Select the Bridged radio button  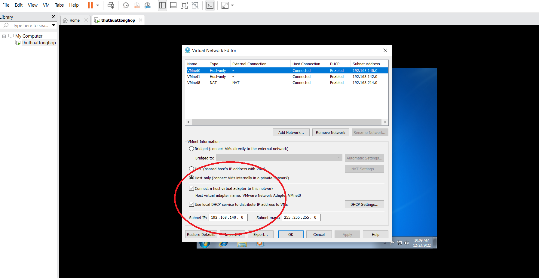click(x=191, y=149)
